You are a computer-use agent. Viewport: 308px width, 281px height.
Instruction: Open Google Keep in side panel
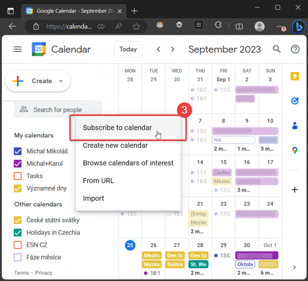pyautogui.click(x=294, y=77)
